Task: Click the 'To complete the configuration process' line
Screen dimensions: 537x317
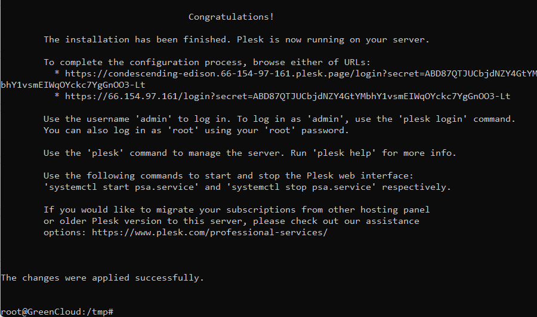Action: click(x=207, y=62)
